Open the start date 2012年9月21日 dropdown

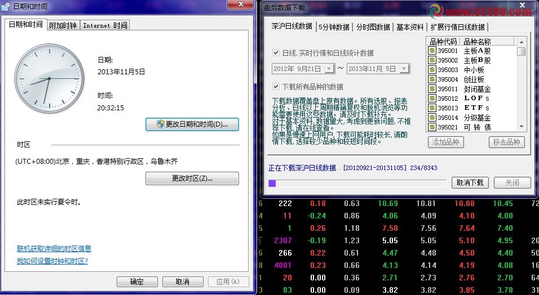[329, 69]
